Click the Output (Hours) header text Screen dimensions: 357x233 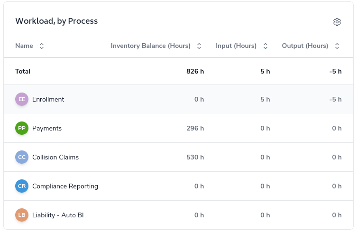305,46
